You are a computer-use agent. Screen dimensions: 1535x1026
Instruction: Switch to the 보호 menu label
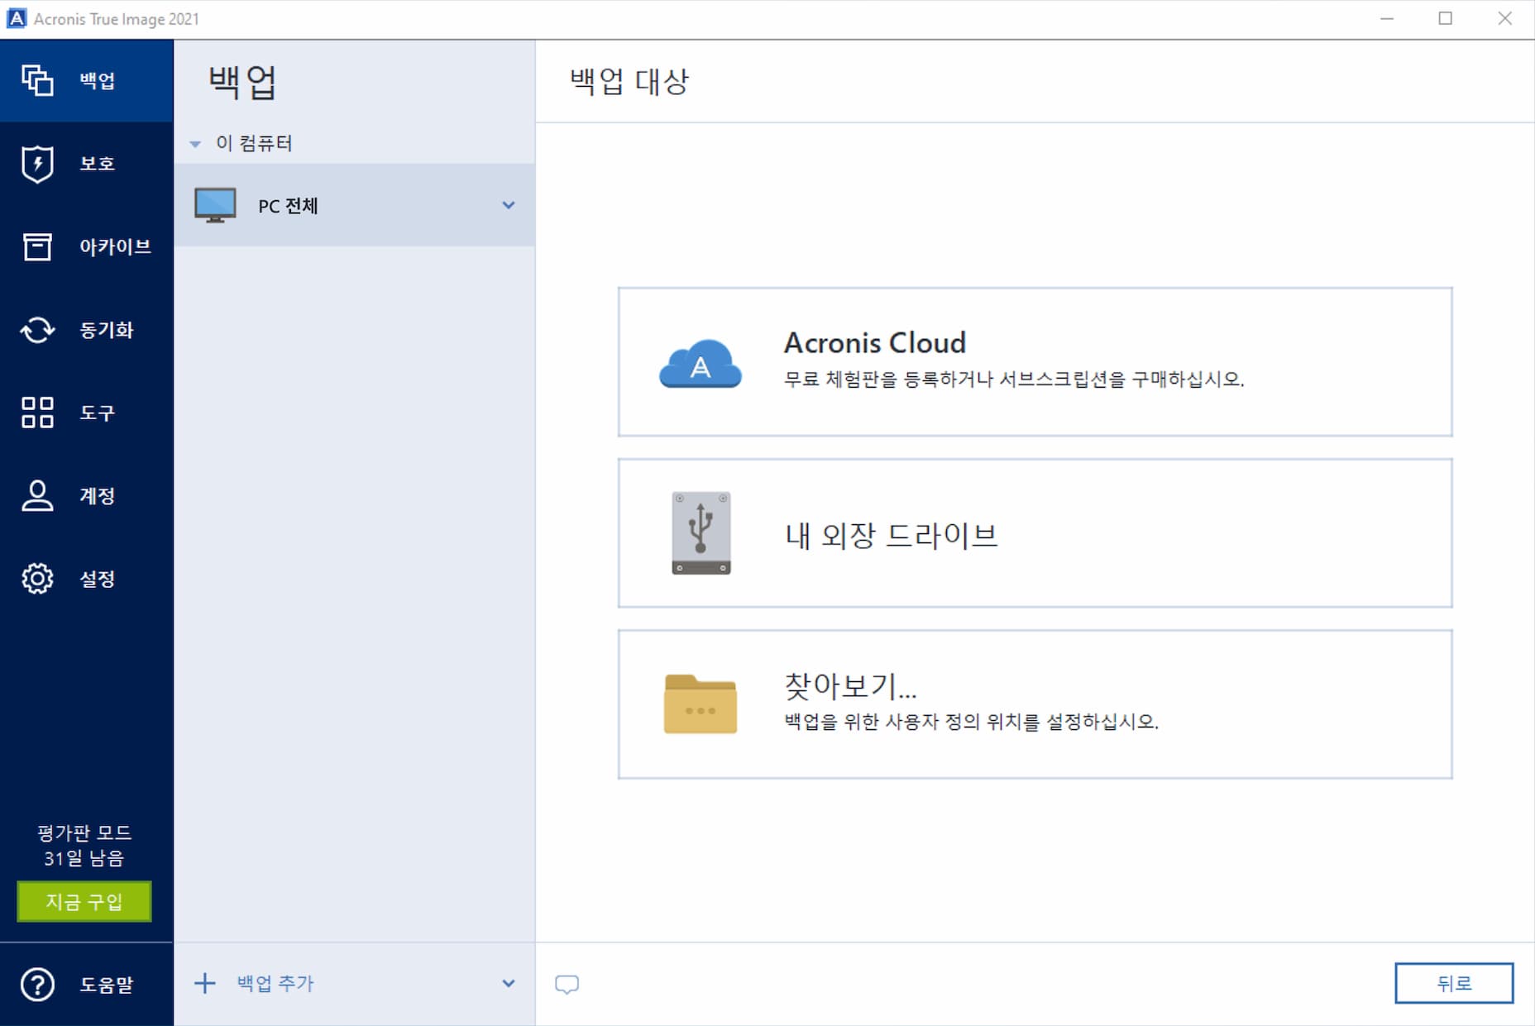point(97,164)
